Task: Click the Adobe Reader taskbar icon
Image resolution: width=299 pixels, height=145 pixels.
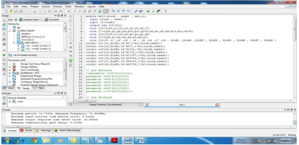Action: (114, 141)
